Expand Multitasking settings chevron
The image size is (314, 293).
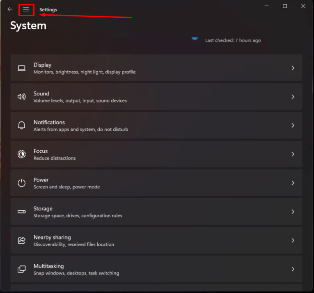pyautogui.click(x=293, y=269)
